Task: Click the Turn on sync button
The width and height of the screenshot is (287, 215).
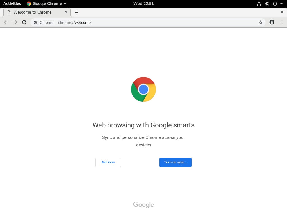Action: 175,162
